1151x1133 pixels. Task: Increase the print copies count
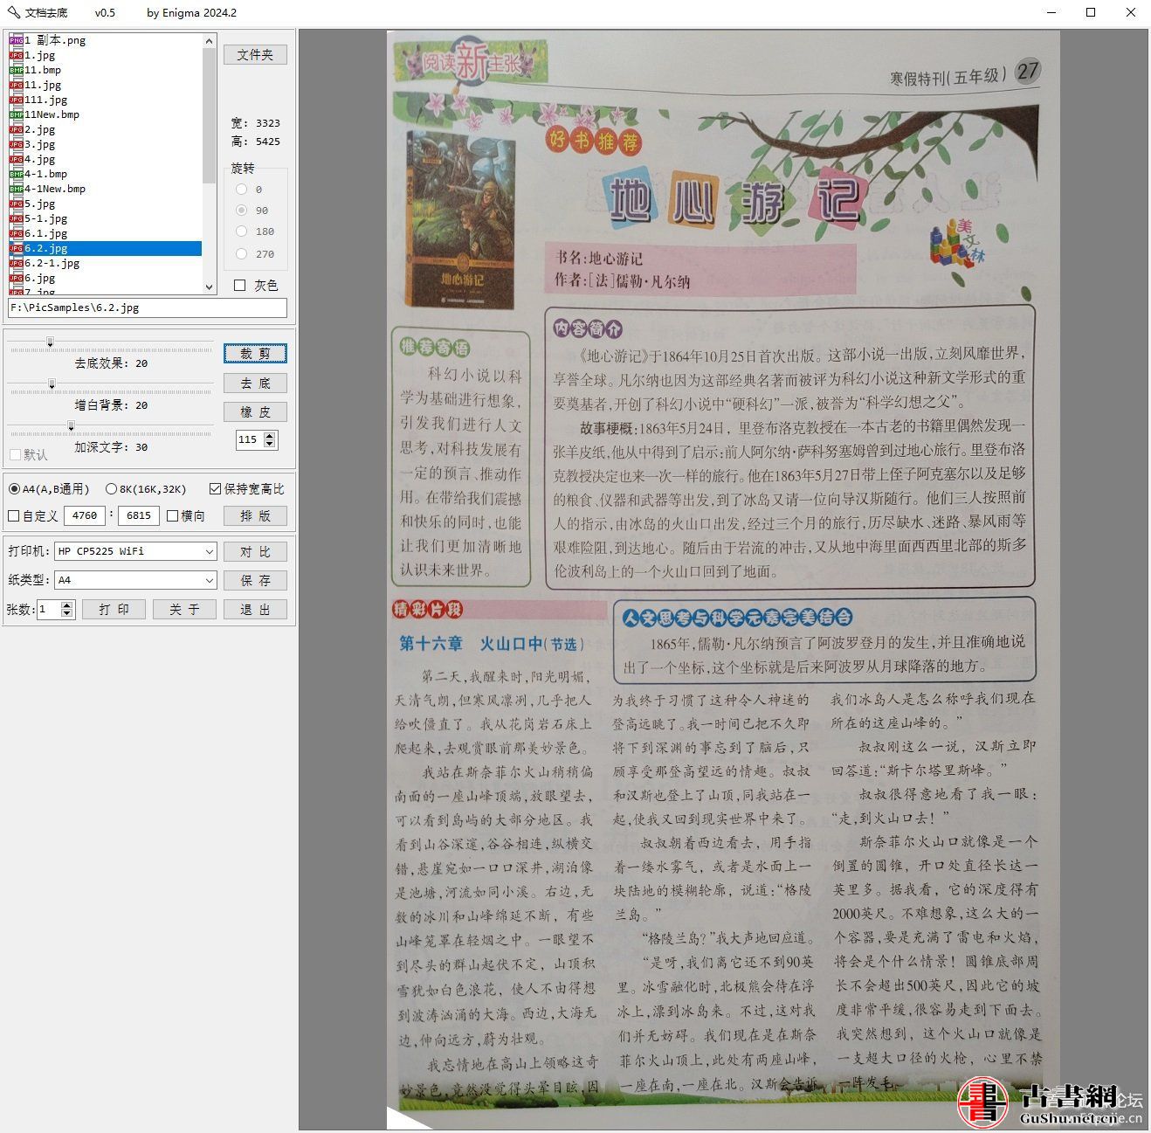point(67,605)
